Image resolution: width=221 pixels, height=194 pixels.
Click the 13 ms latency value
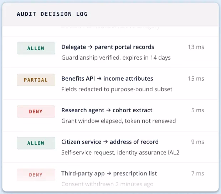click(196, 47)
